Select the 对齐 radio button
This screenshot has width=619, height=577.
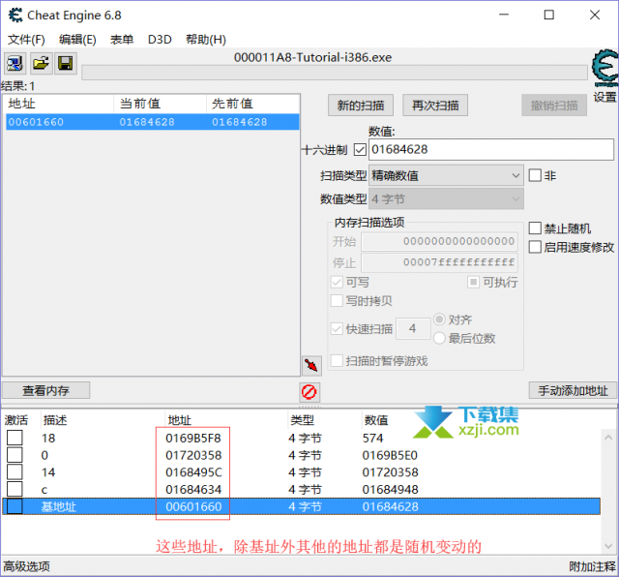coord(439,319)
